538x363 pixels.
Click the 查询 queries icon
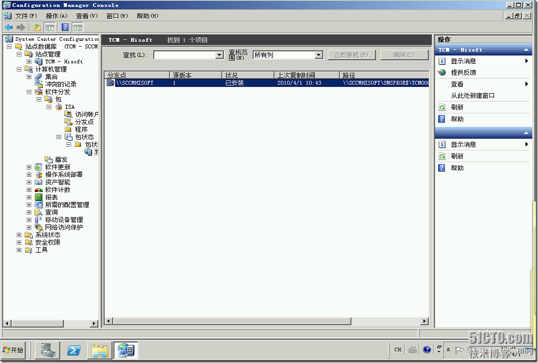39,212
